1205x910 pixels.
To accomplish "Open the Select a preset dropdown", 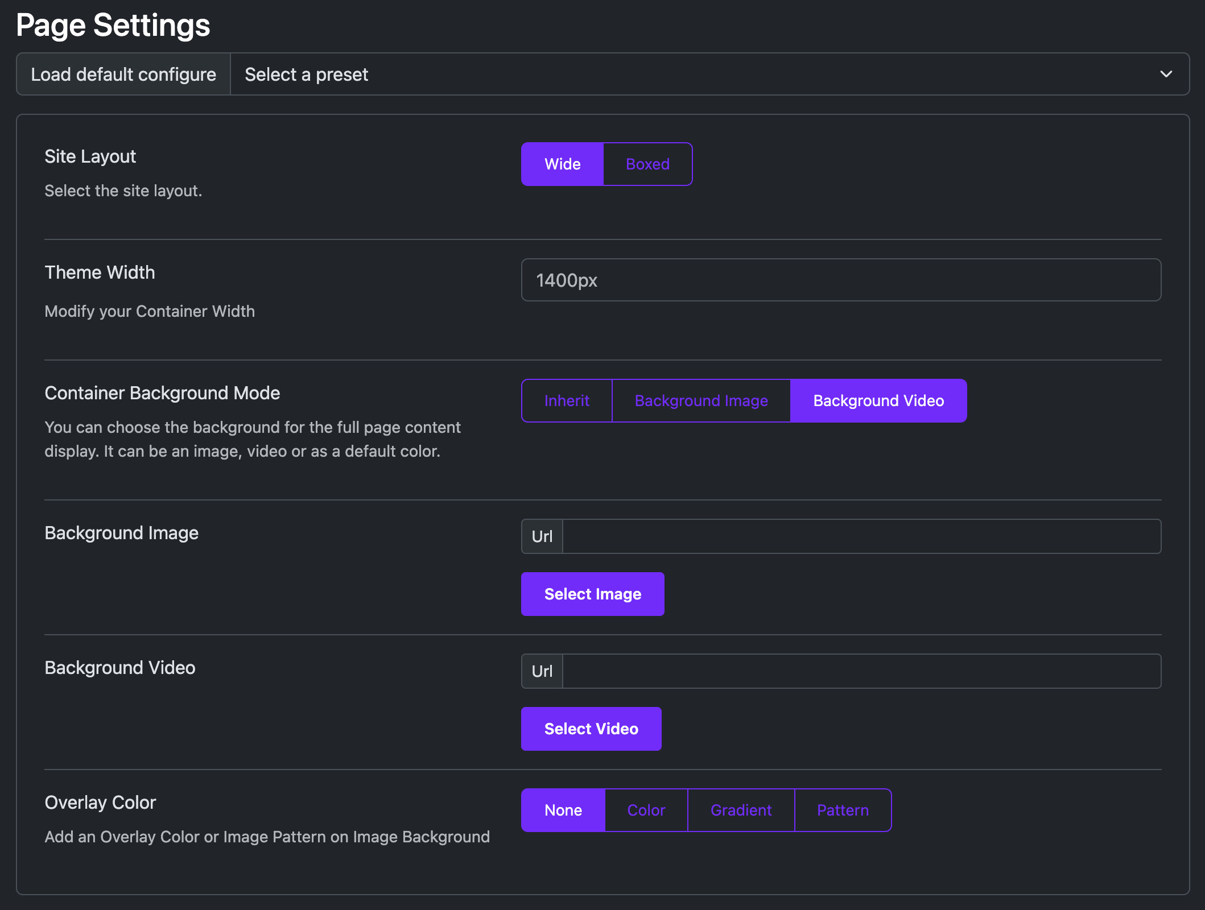I will click(x=709, y=74).
